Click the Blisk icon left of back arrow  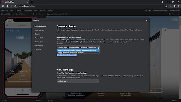tap(3, 6)
